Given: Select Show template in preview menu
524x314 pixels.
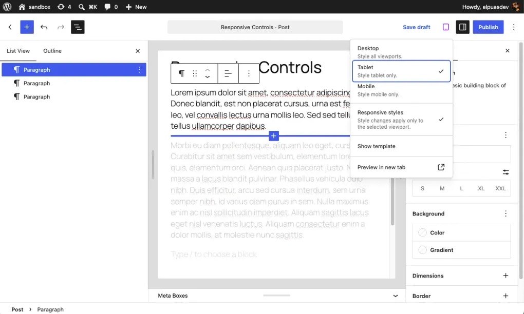Looking at the screenshot, I should coord(401,146).
